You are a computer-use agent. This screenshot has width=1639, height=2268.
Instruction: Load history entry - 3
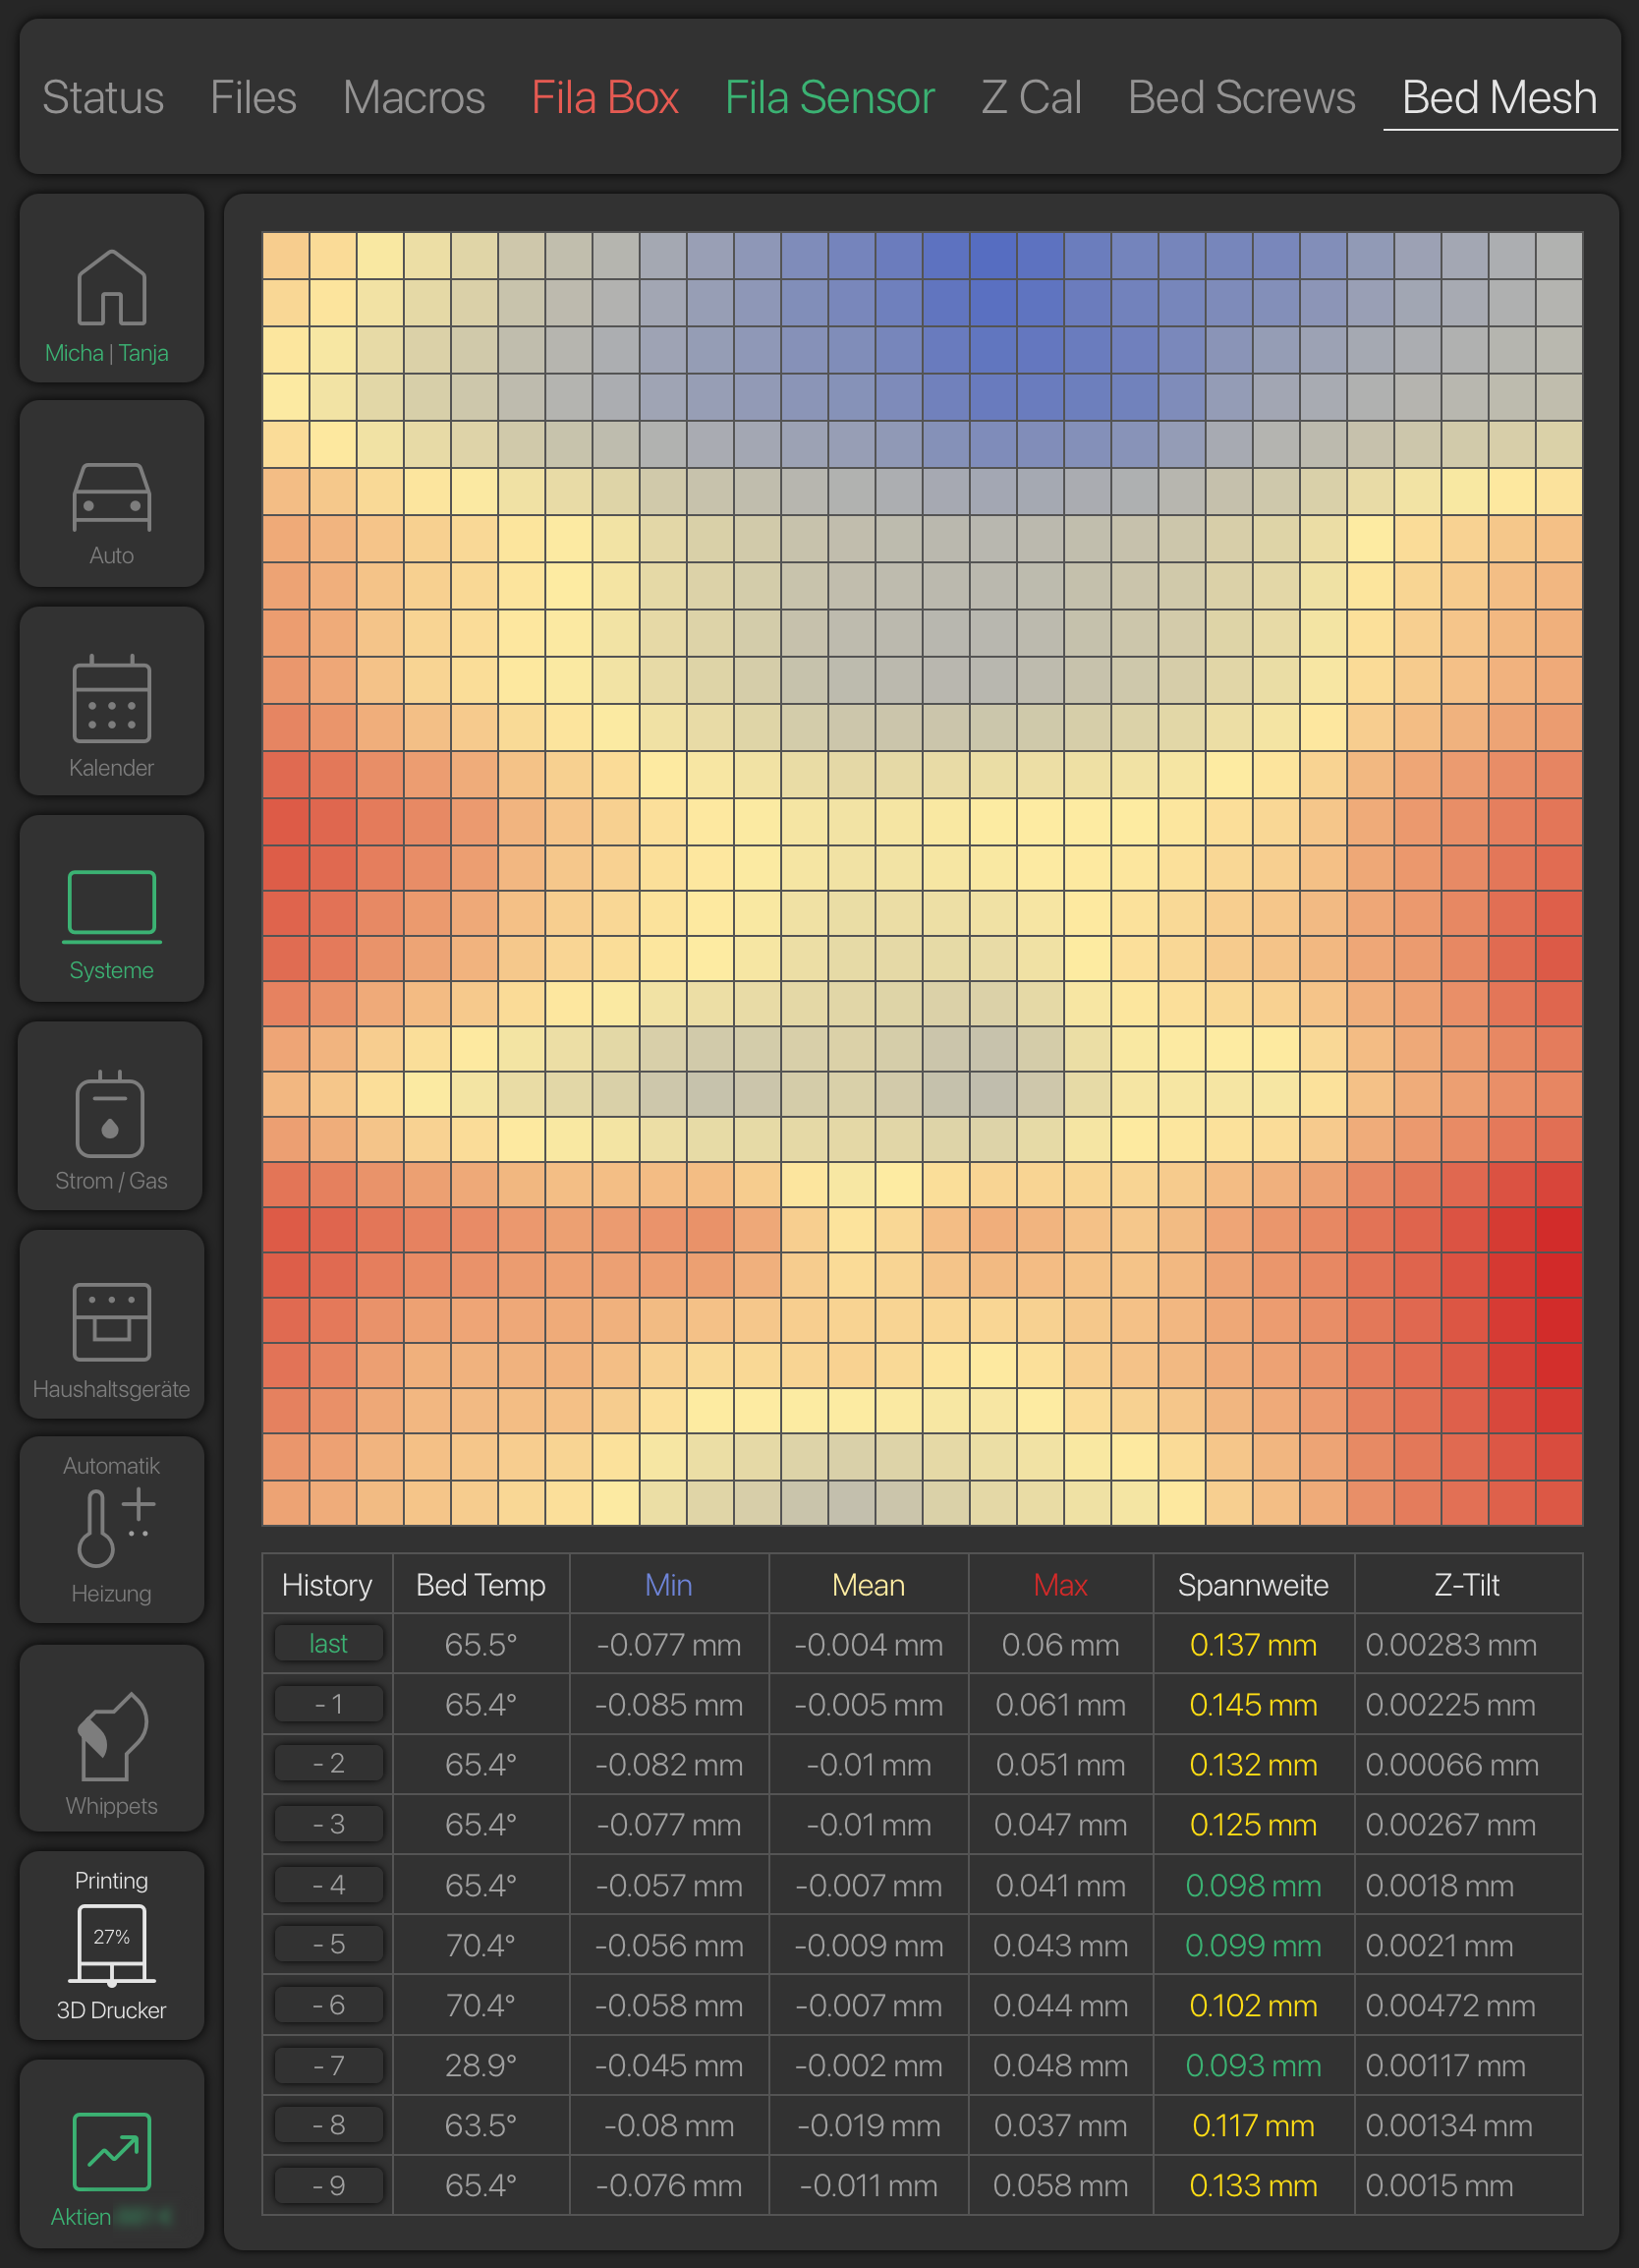pos(328,1824)
